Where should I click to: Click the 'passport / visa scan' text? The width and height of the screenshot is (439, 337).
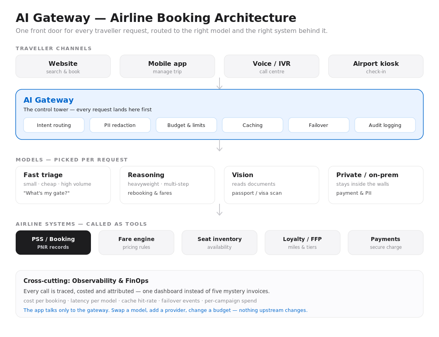(257, 193)
